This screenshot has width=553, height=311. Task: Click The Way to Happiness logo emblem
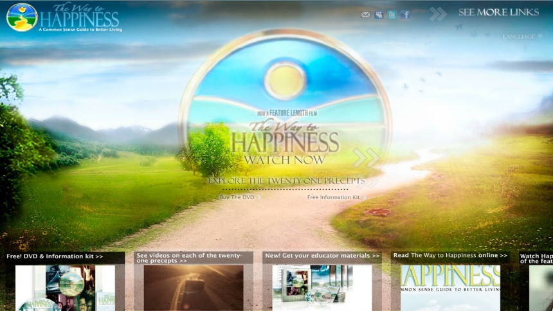pos(22,17)
